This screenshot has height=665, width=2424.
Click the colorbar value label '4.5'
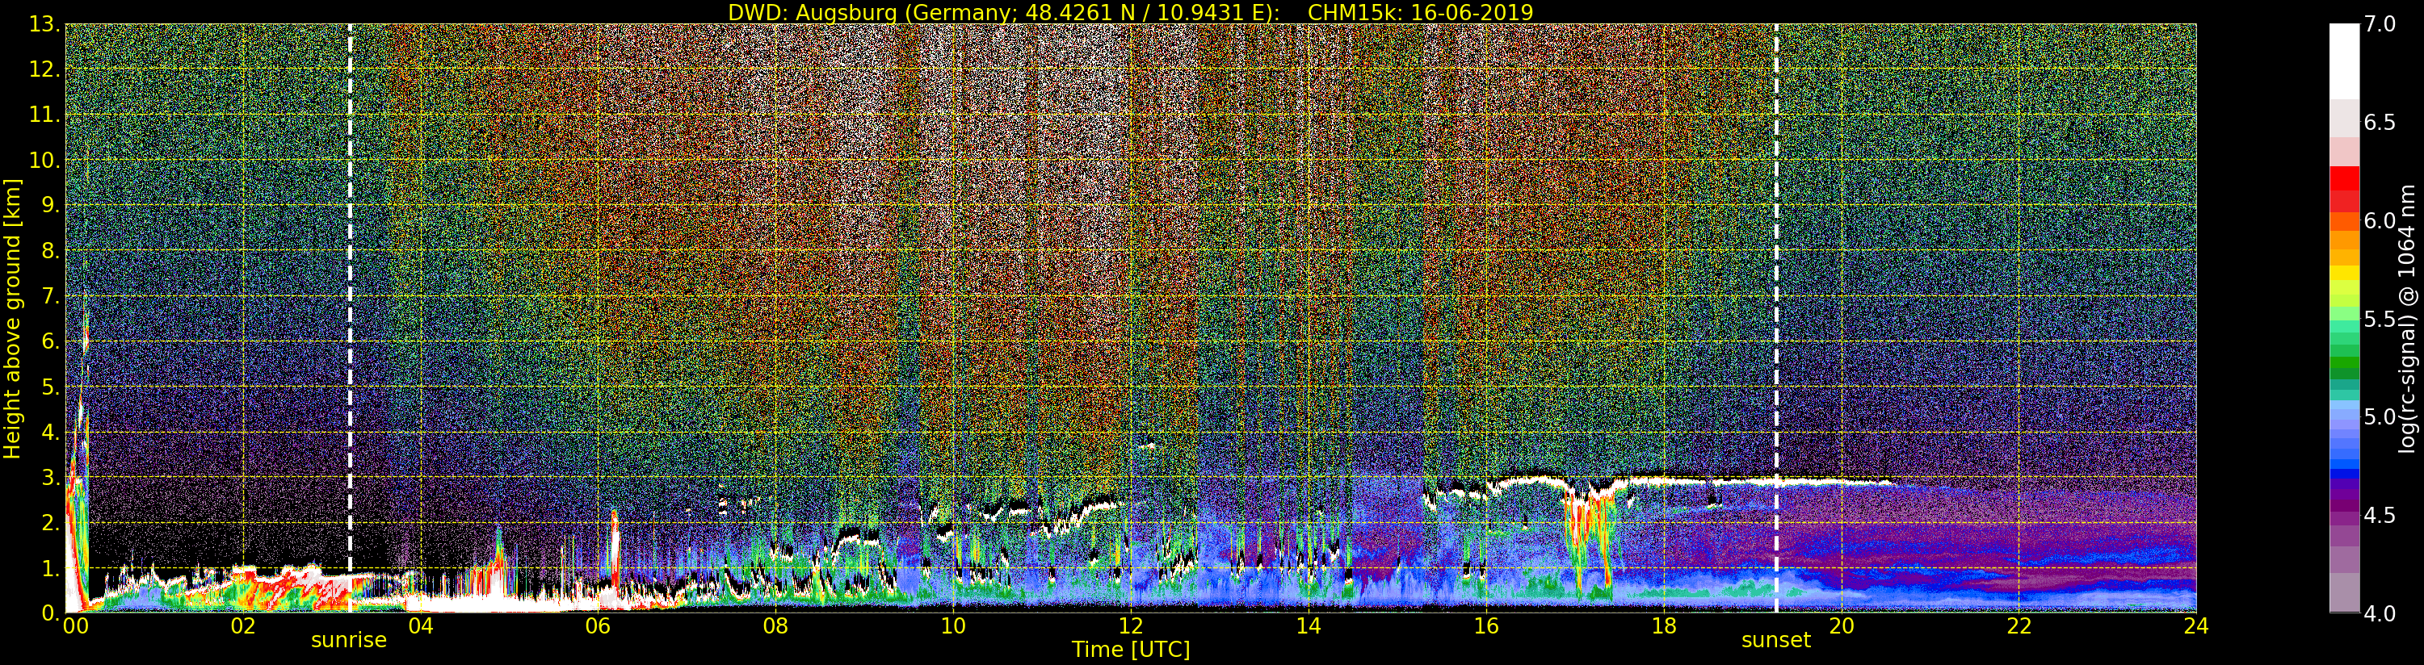click(2380, 516)
